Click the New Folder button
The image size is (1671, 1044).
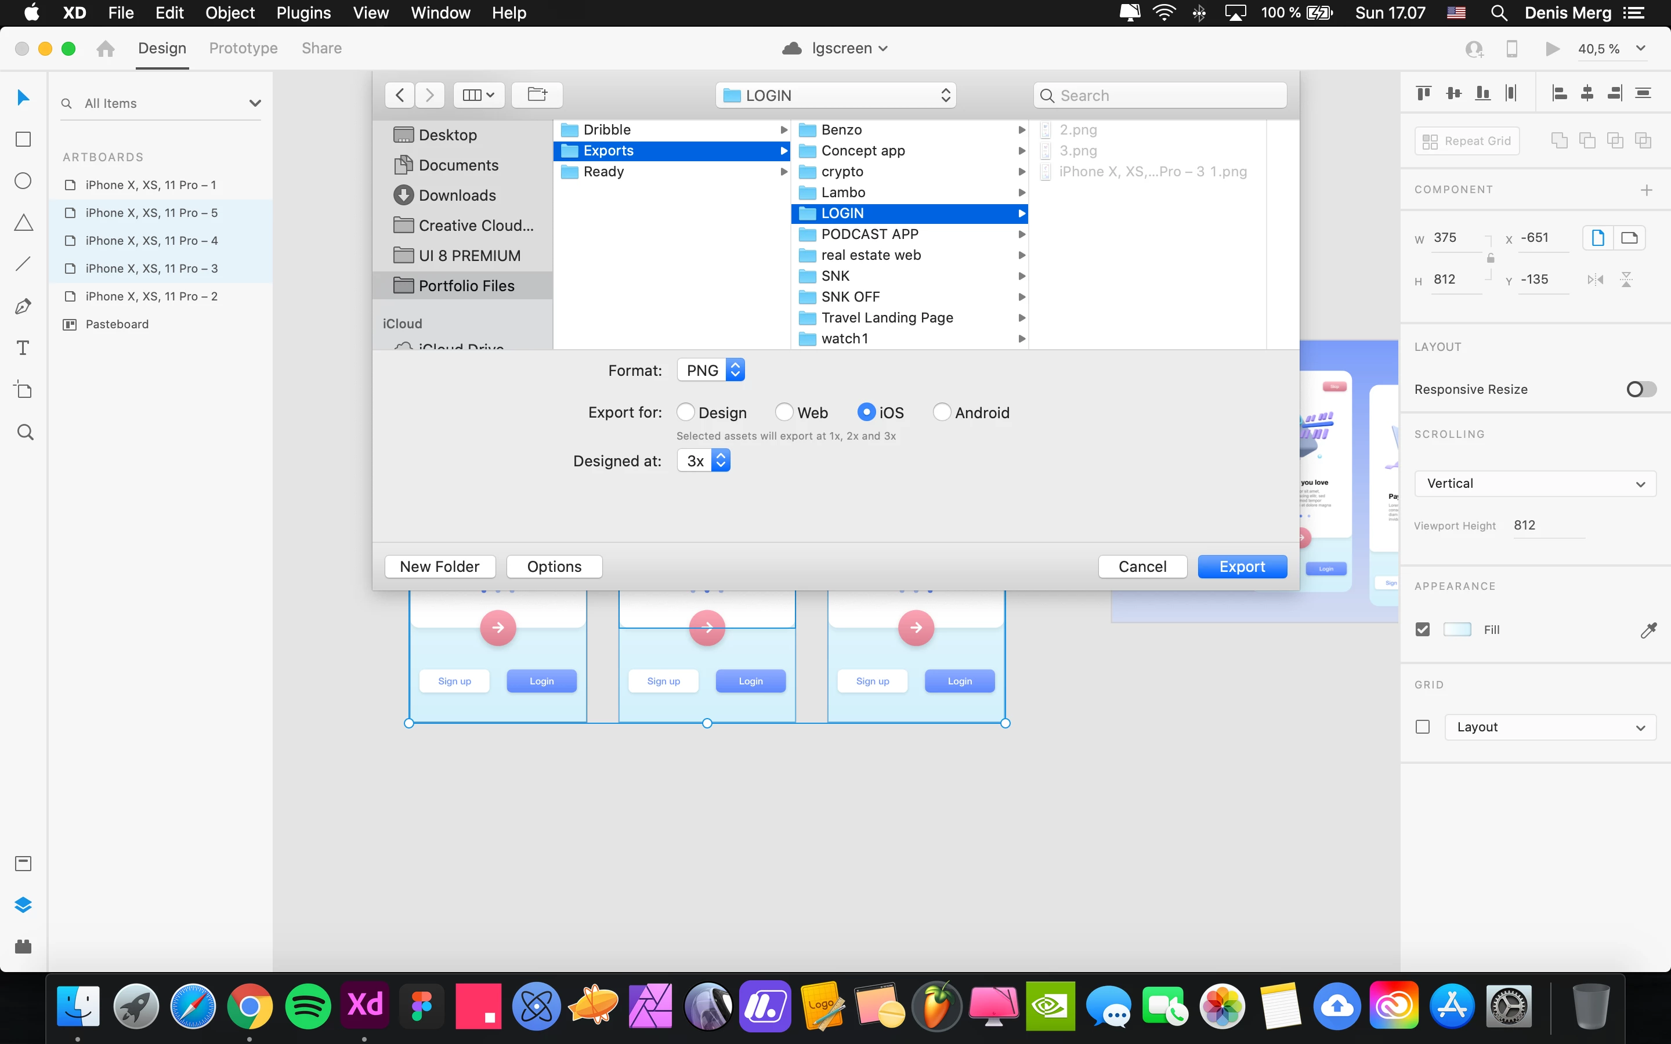coord(440,567)
